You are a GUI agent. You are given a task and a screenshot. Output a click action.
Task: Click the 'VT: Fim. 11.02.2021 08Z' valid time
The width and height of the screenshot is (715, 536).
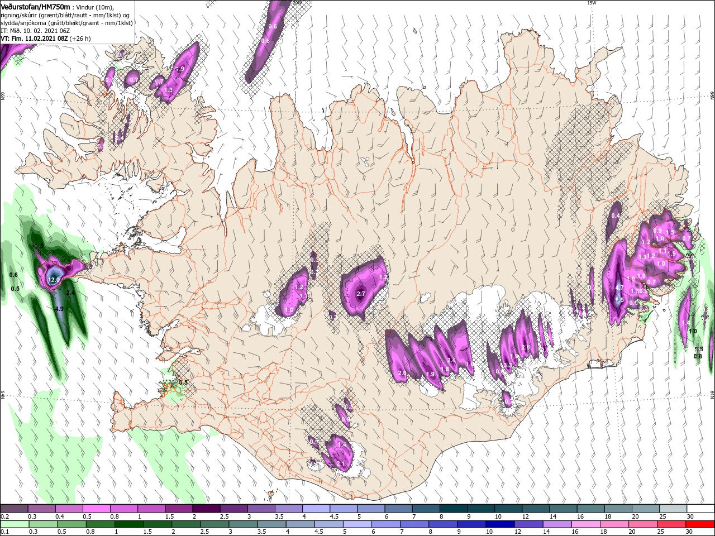pos(35,39)
